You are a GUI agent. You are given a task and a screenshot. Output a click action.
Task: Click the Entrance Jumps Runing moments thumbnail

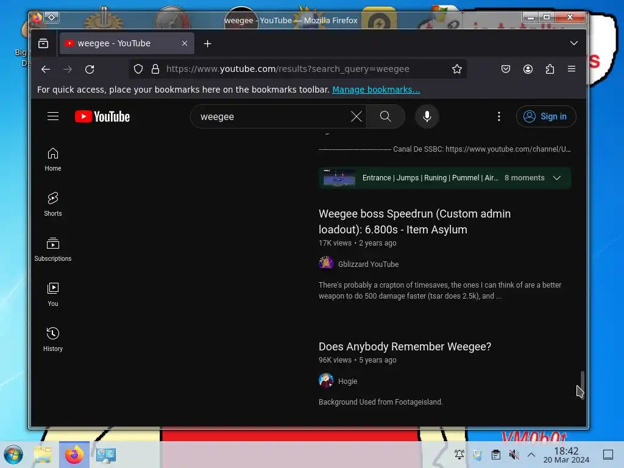tap(339, 178)
